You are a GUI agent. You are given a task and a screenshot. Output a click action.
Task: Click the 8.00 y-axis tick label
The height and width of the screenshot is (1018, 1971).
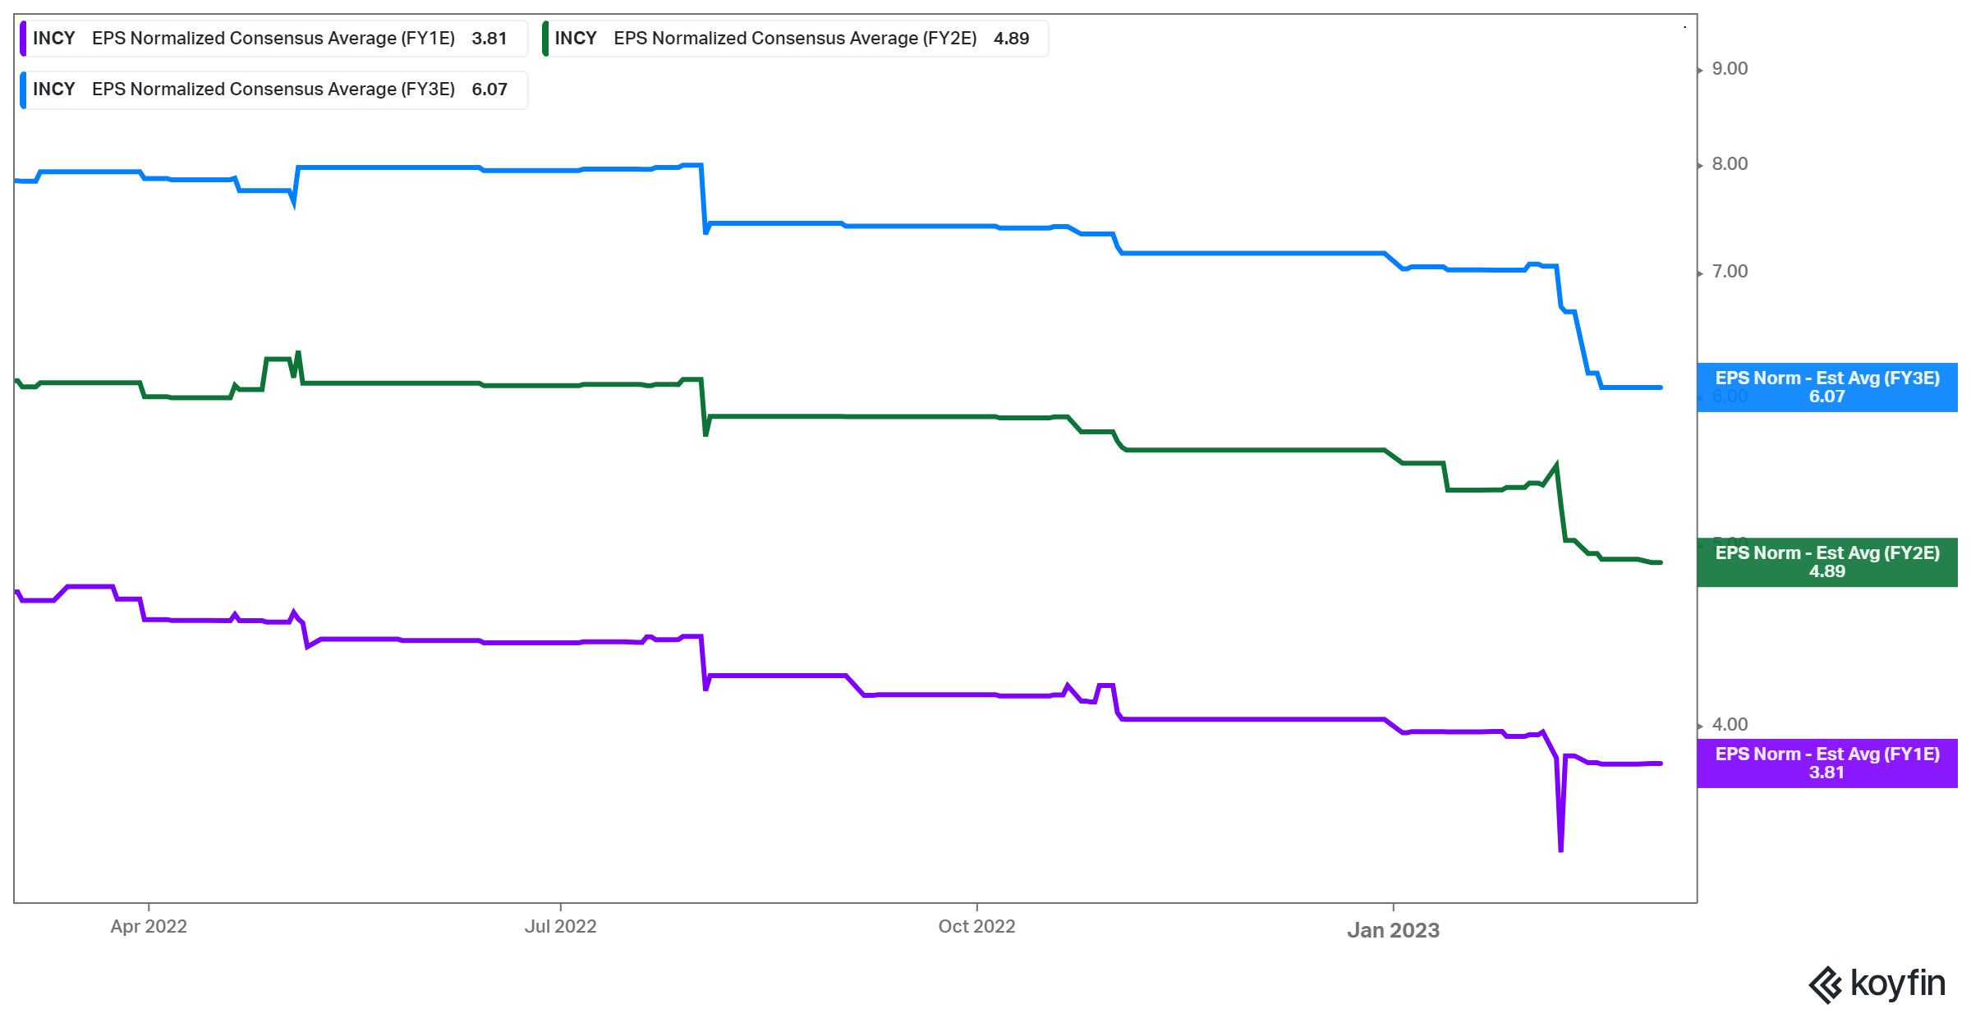tap(1729, 164)
